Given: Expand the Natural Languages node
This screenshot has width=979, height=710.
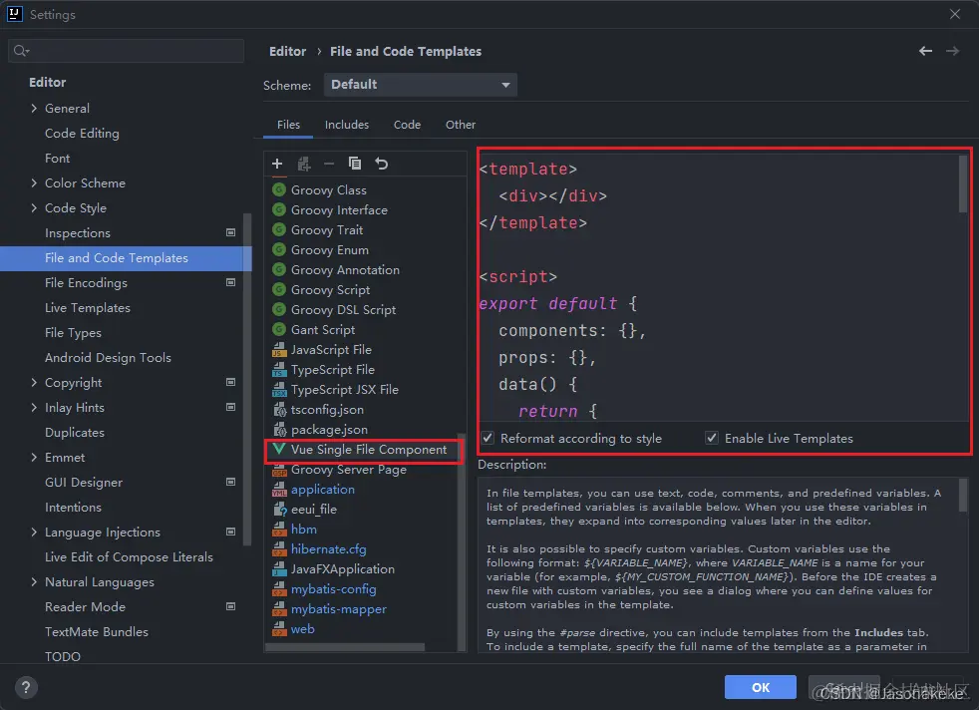Looking at the screenshot, I should (34, 582).
